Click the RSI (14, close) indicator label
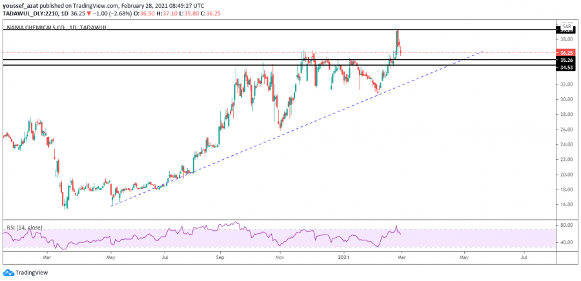The width and height of the screenshot is (581, 281). [25, 227]
